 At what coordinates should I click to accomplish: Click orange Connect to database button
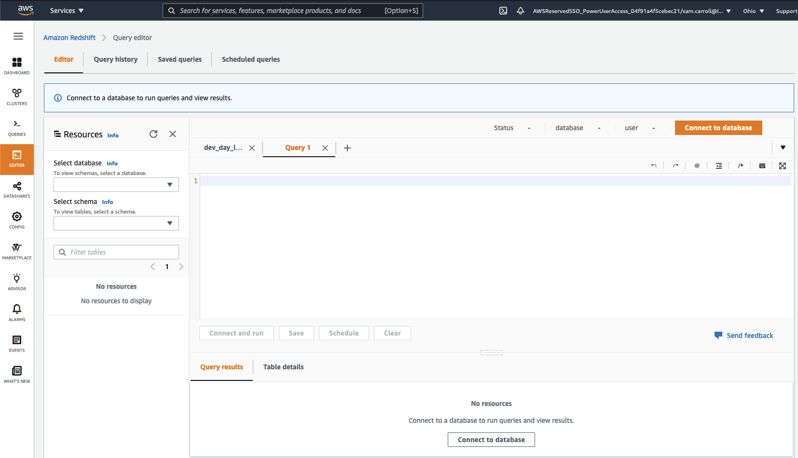coord(718,128)
